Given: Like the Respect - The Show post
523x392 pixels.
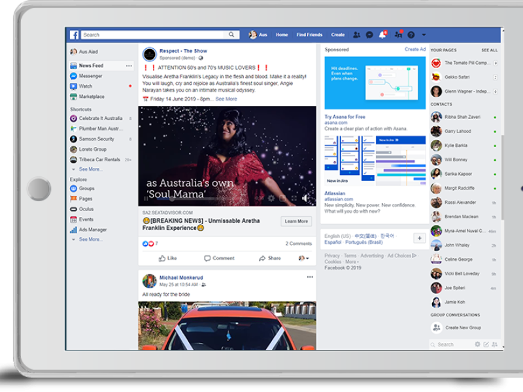Looking at the screenshot, I should tap(168, 258).
